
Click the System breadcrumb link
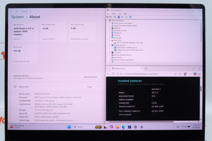[x=18, y=17]
